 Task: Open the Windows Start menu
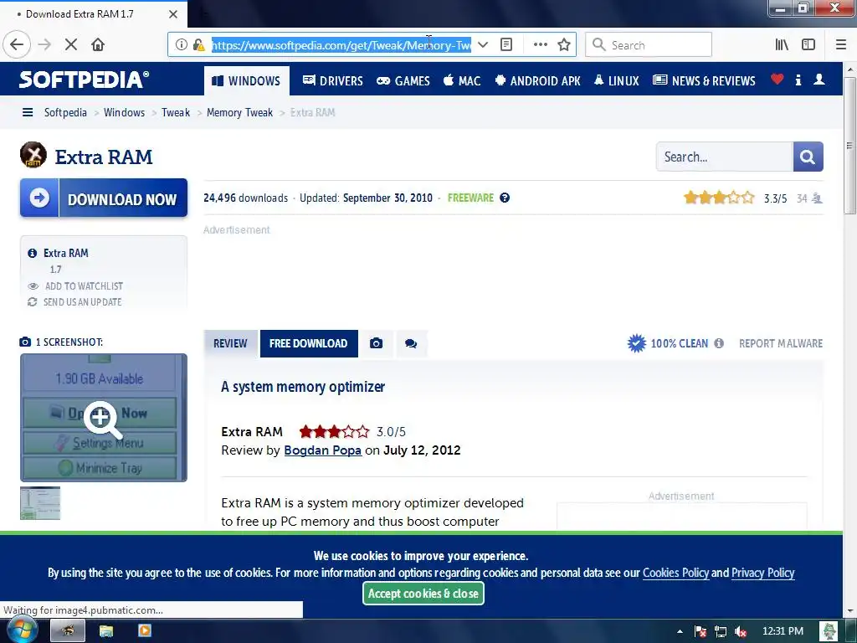(21, 630)
